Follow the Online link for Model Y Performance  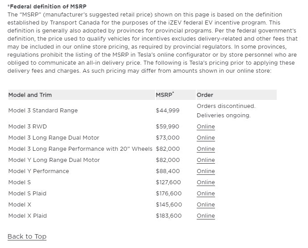[x=206, y=171]
